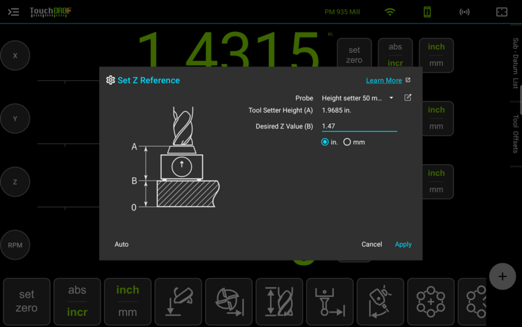This screenshot has height=327, width=522.
Task: Toggle inch/mm on the Y axis row
Action: (x=438, y=118)
